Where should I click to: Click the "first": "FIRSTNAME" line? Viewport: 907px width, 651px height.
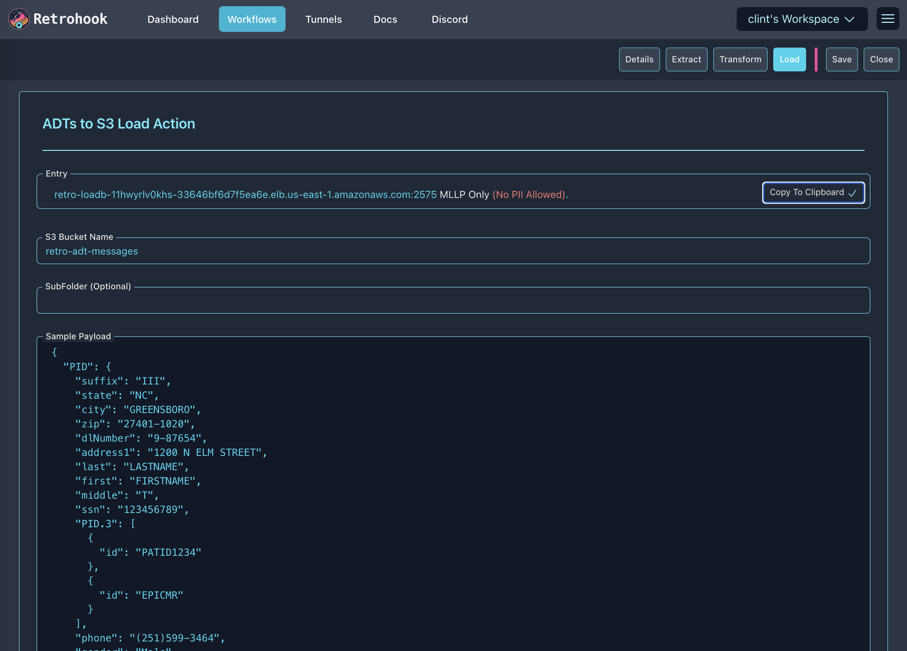138,481
